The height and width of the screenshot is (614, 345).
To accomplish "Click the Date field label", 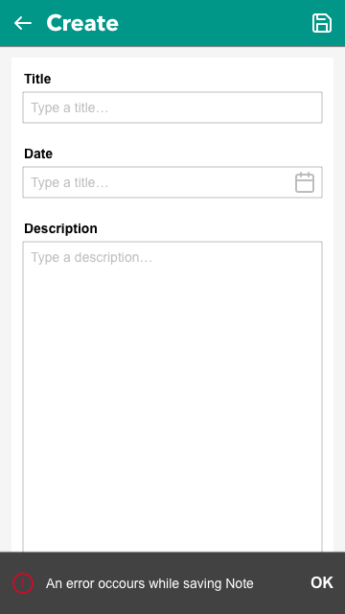I will tap(38, 153).
